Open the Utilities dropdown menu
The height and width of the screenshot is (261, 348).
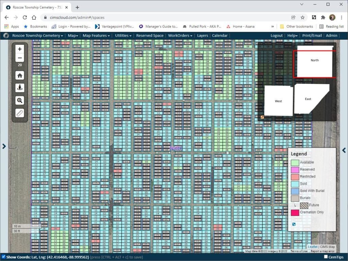(123, 36)
